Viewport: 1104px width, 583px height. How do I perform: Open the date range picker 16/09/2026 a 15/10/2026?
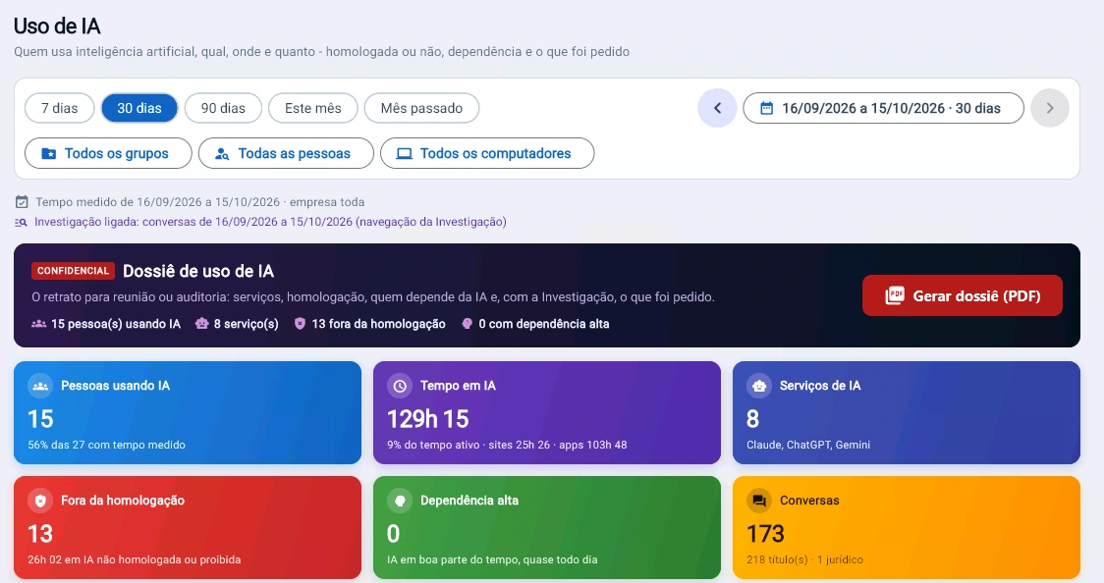coord(884,108)
